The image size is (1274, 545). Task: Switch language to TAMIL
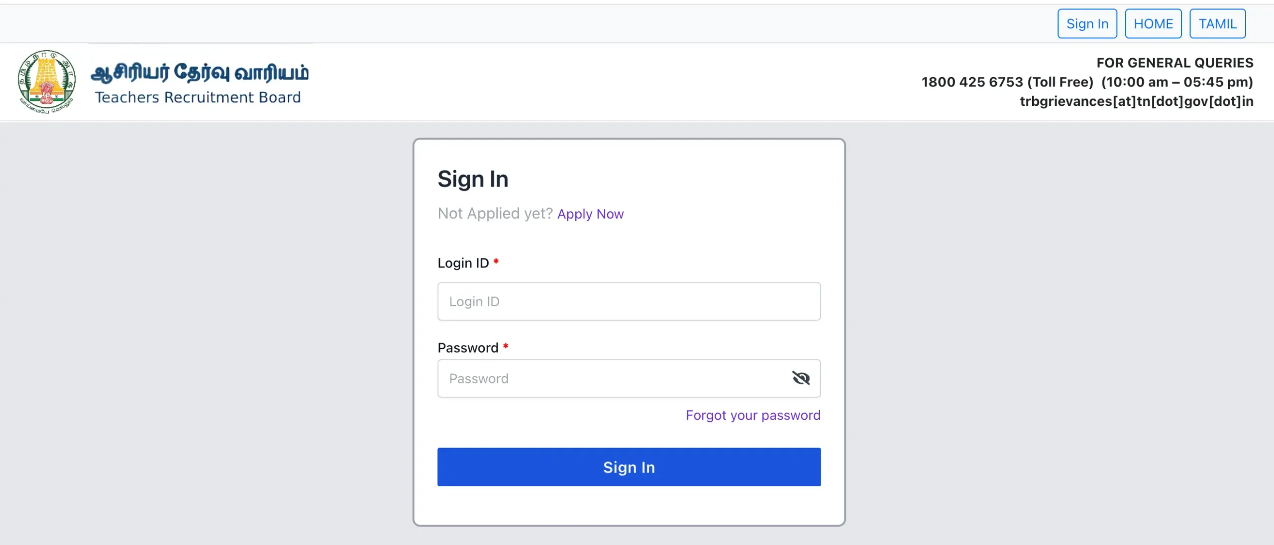[1217, 23]
